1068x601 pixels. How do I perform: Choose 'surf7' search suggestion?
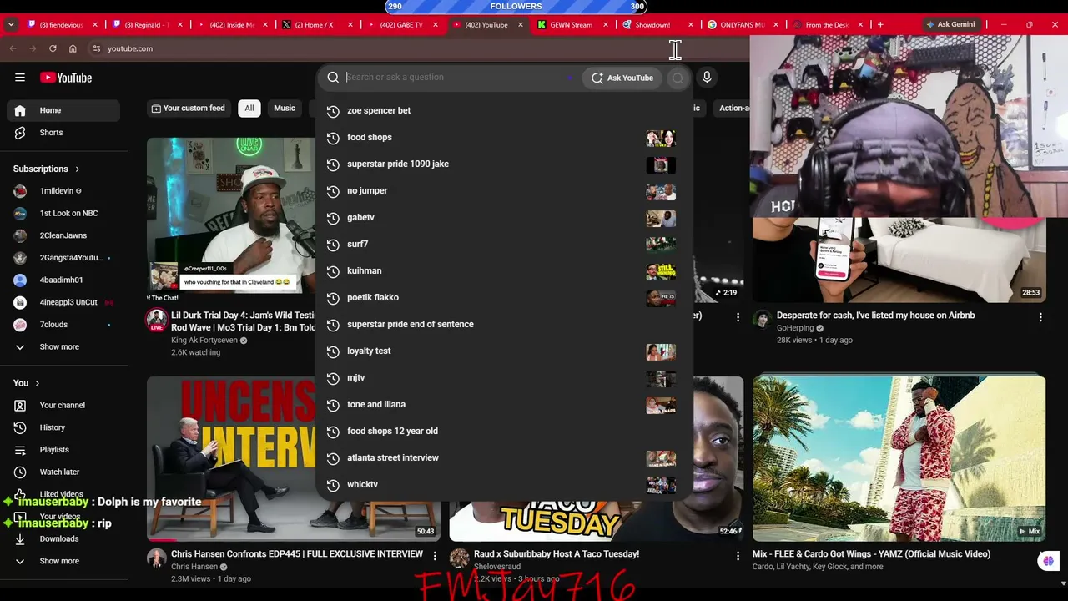click(x=505, y=244)
